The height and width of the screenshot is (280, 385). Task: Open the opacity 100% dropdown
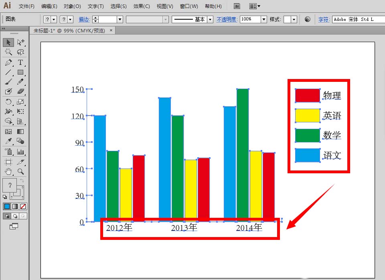coord(264,19)
